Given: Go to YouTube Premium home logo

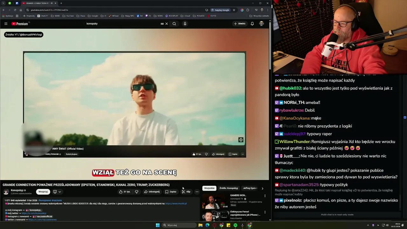Looking at the screenshot, I should (20, 24).
